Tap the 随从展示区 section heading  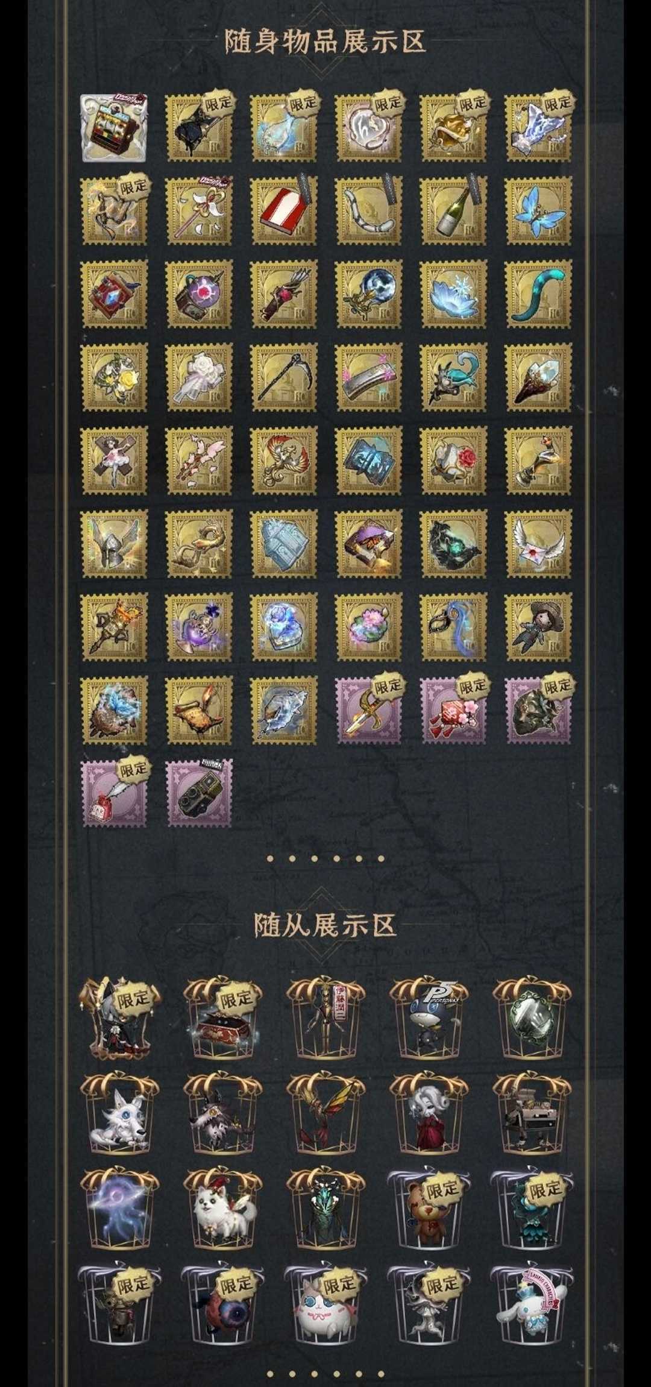pyautogui.click(x=325, y=925)
